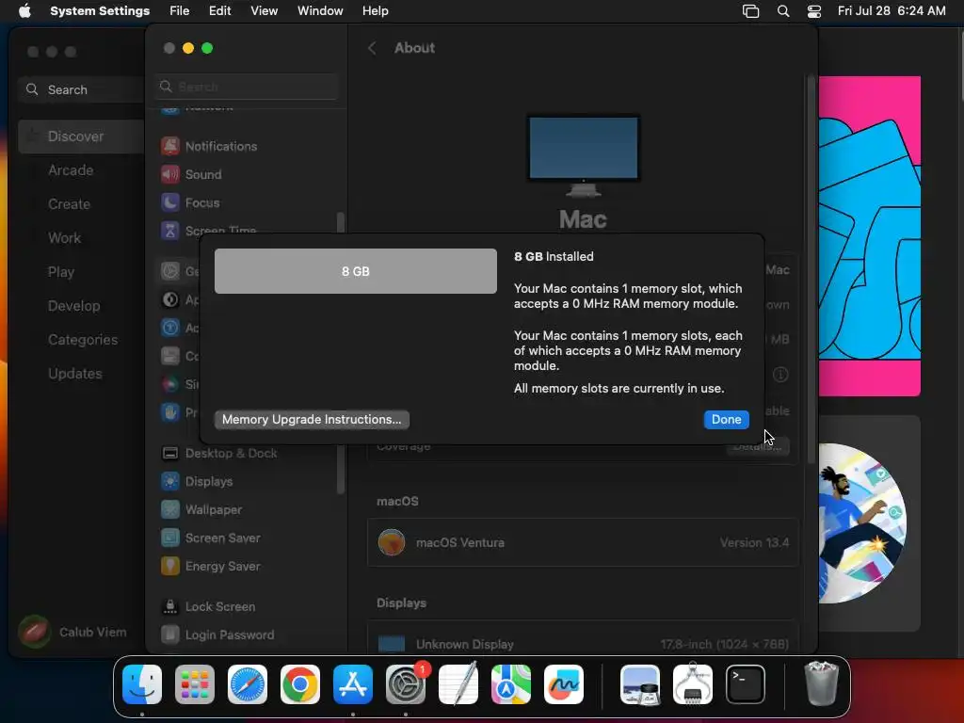
Task: Launch Safari from the Dock
Action: [x=248, y=684]
